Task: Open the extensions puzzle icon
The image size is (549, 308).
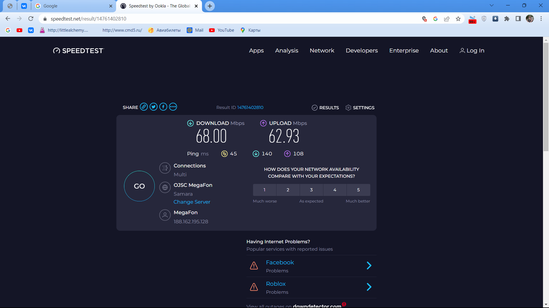Action: (x=507, y=19)
